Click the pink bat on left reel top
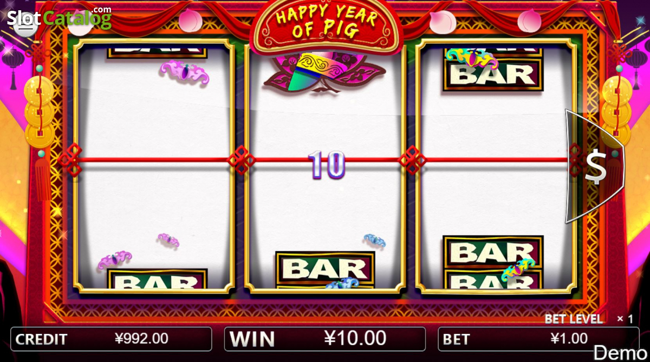Screen dimensions: 650x362 pos(185,73)
